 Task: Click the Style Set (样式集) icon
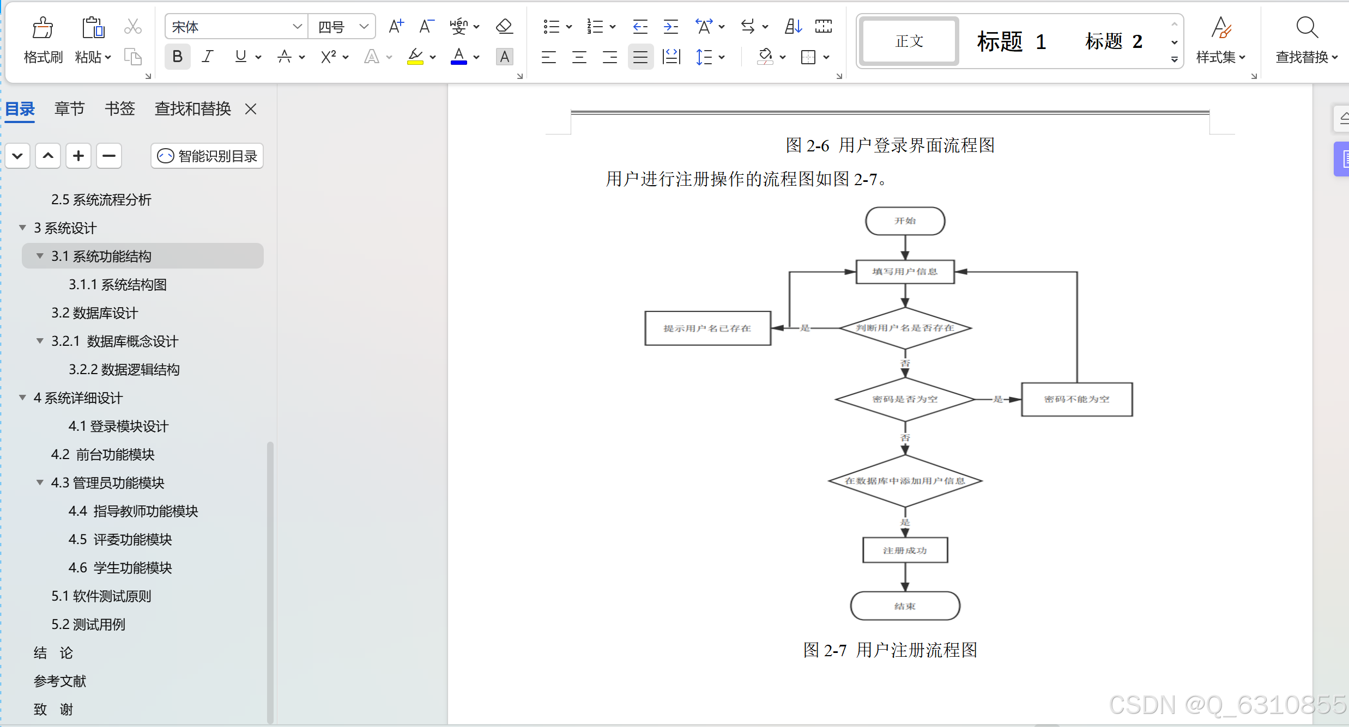(1221, 27)
